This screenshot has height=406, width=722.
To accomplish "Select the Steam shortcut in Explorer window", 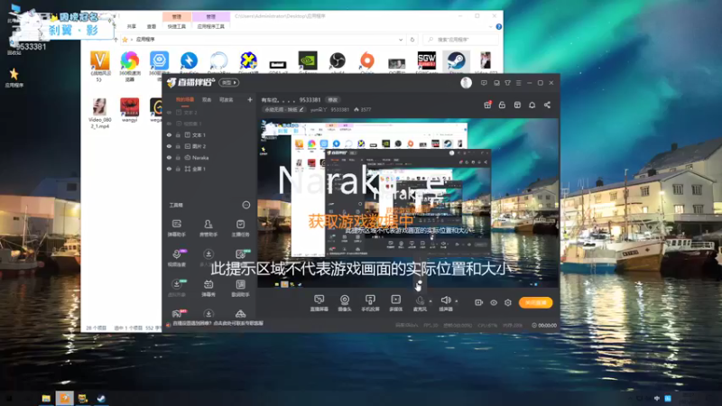I will tap(456, 62).
